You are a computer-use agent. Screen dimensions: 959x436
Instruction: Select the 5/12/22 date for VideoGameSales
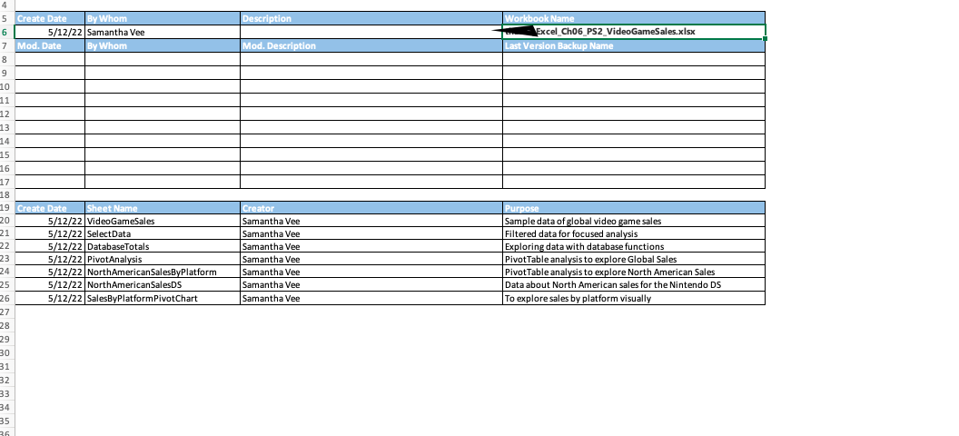click(x=50, y=221)
